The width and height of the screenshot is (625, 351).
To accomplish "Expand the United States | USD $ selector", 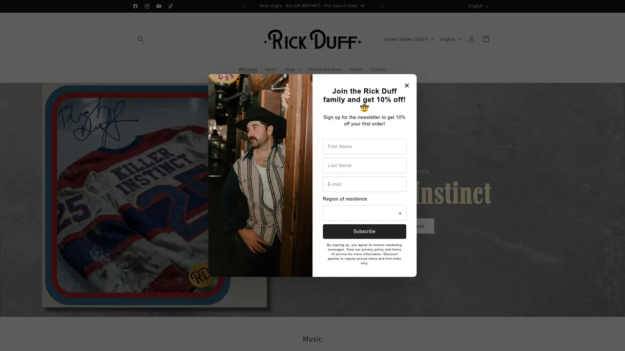I will pyautogui.click(x=409, y=39).
